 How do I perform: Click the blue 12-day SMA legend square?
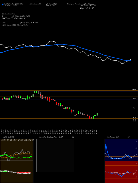click(x=3, y=4)
